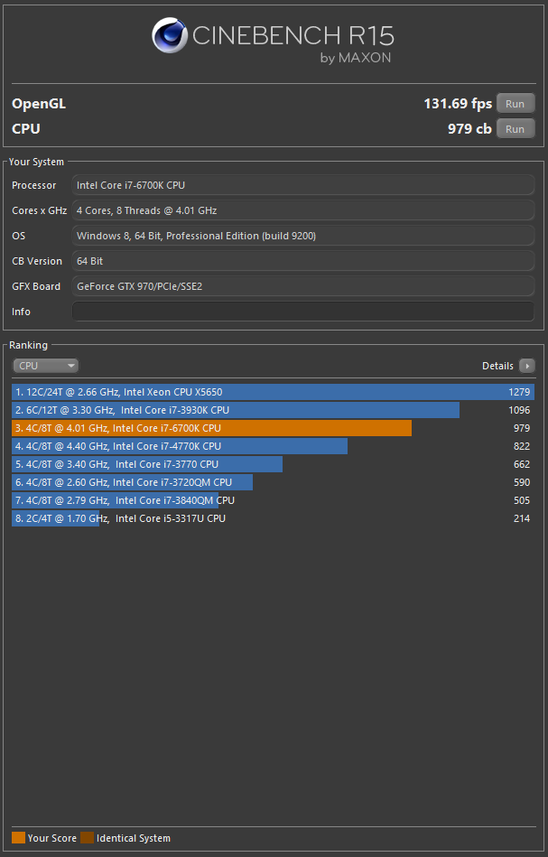Select the i7-3770 ranking row
548x857 pixels.
271,464
